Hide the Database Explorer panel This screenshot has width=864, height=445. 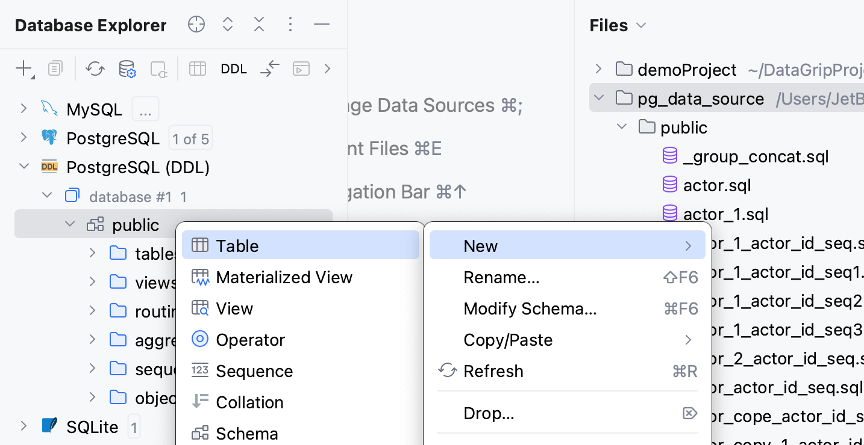coord(322,24)
